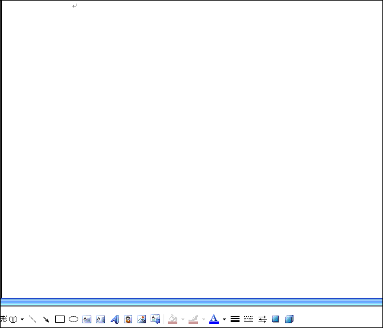Click the 3-D Style button
Screen dimensions: 383x328
(x=289, y=319)
